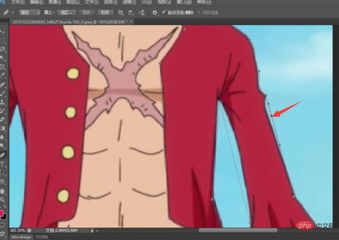This screenshot has width=339, height=240.
Task: Open the Mini Bridge tab
Action: click(x=21, y=237)
